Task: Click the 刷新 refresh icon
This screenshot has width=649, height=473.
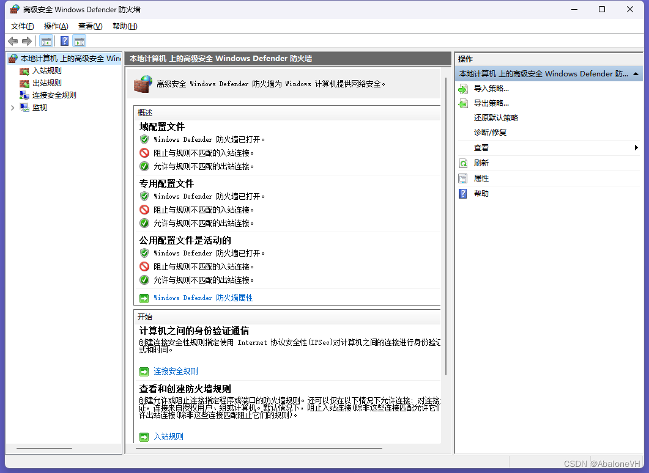Action: (x=463, y=163)
